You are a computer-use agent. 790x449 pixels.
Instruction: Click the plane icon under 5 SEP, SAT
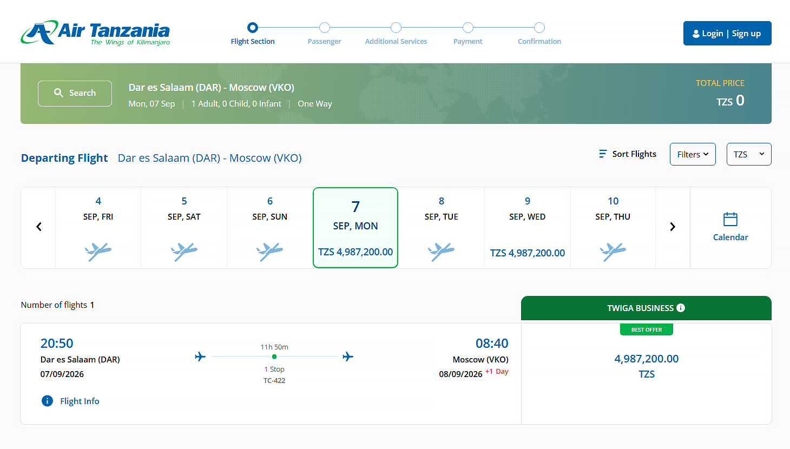click(184, 252)
